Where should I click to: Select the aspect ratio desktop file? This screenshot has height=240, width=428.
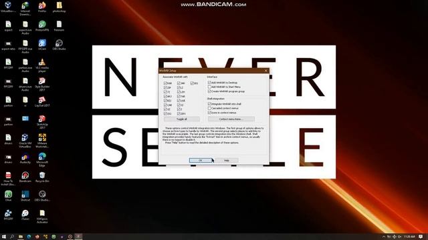click(x=8, y=45)
